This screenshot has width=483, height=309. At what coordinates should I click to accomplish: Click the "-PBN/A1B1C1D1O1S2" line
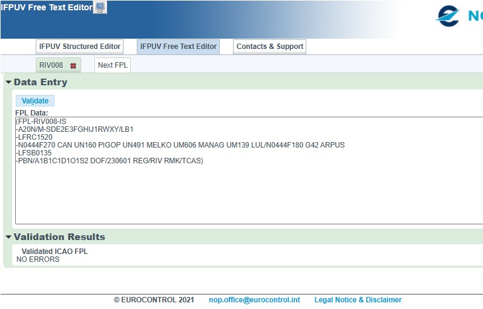click(110, 161)
